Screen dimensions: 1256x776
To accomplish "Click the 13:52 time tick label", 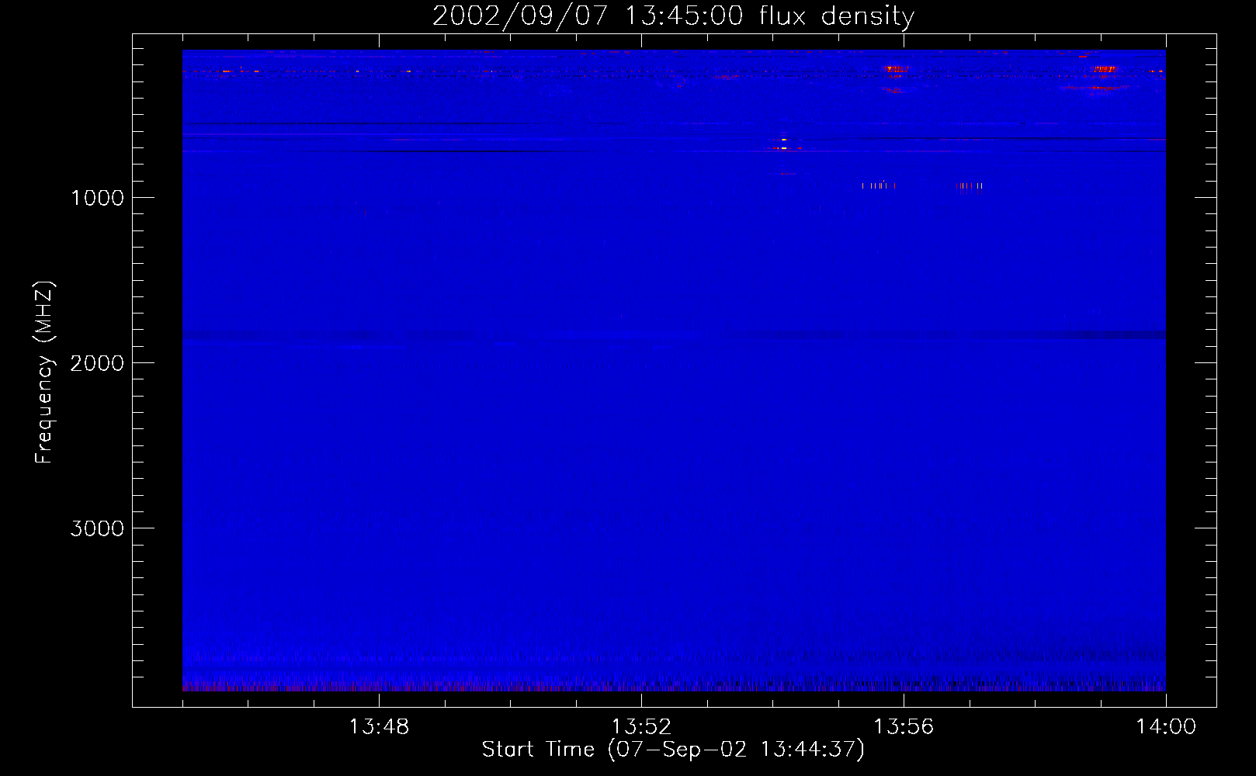I will [641, 727].
